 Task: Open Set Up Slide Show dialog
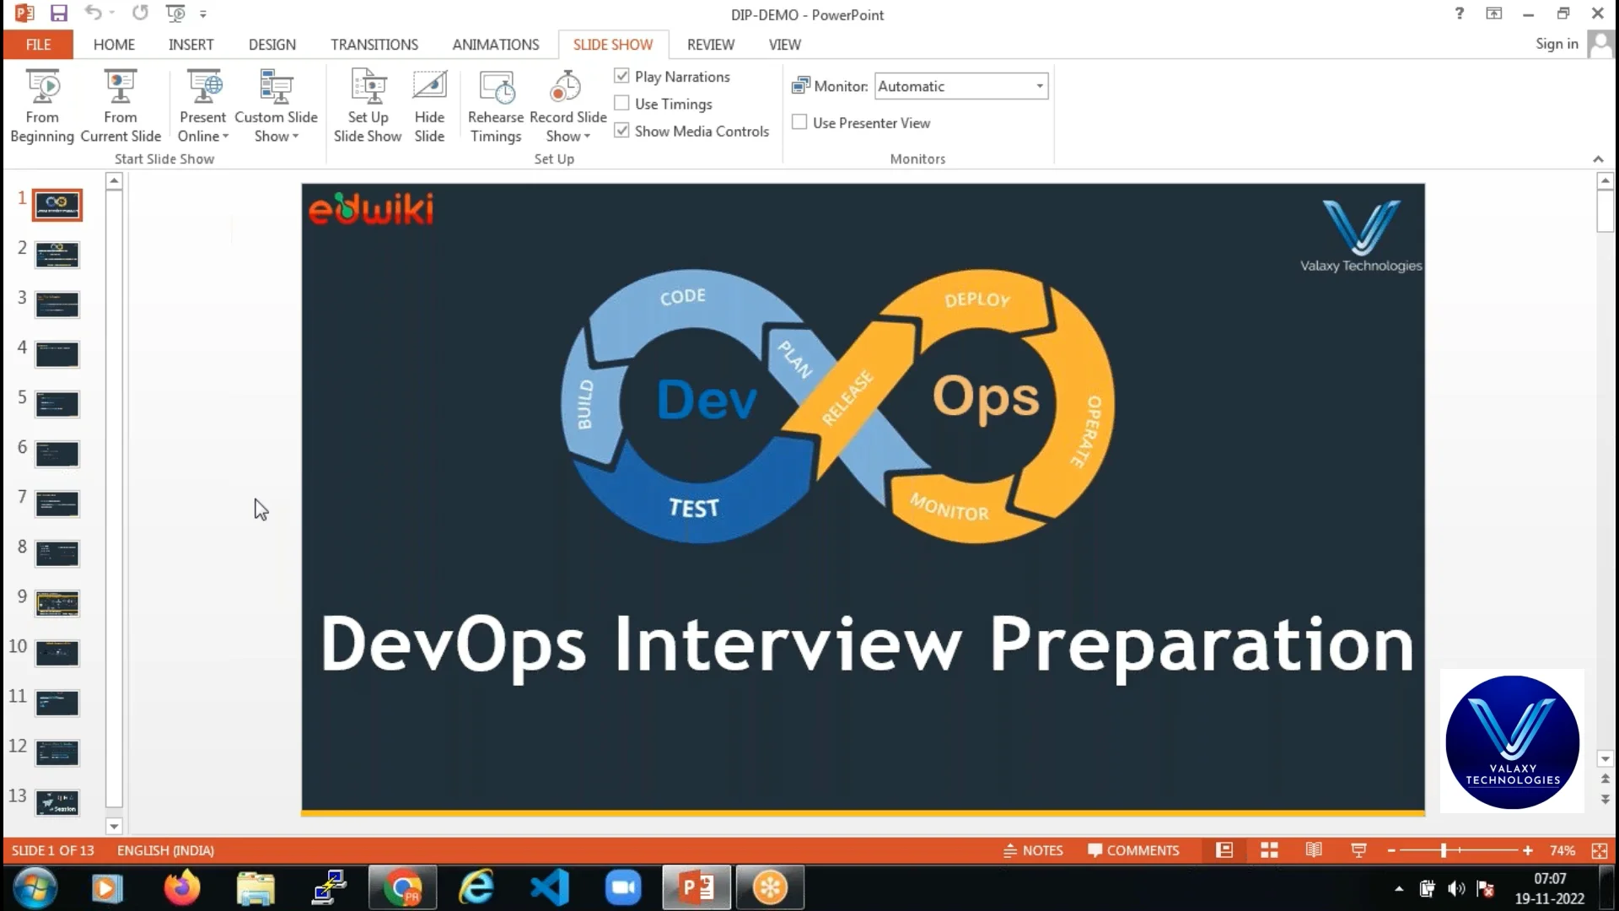[x=368, y=106]
